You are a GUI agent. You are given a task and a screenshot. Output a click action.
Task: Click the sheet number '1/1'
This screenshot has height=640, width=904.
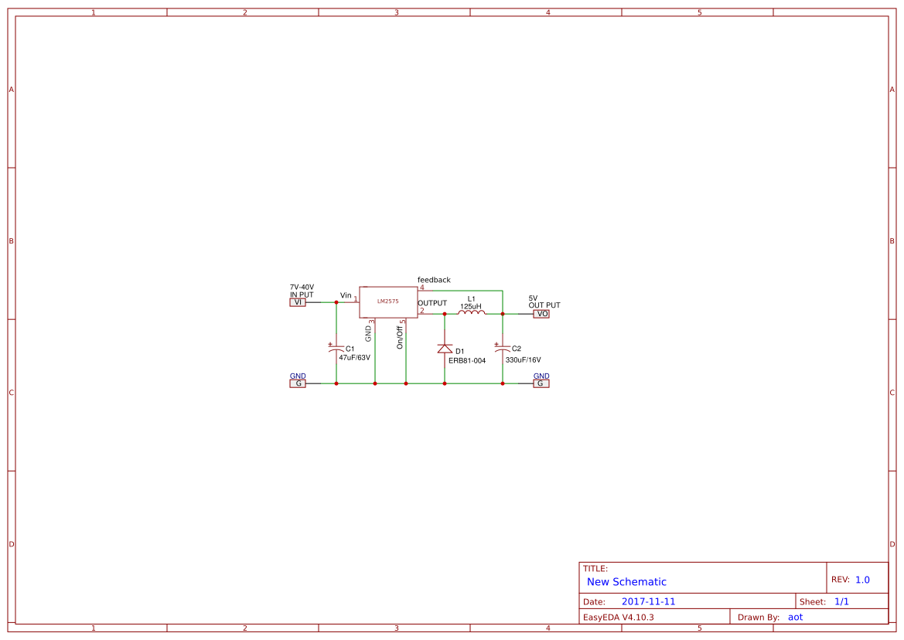click(841, 601)
